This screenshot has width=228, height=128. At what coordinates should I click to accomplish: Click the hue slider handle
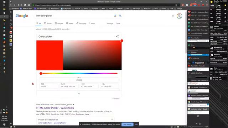(x=41, y=74)
